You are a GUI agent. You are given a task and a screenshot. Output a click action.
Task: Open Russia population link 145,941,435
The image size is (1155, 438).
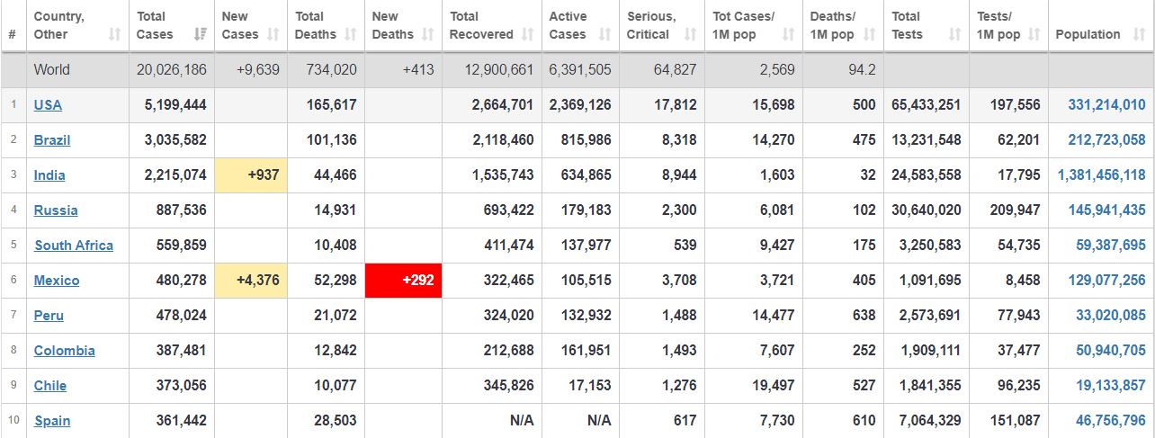[1106, 210]
